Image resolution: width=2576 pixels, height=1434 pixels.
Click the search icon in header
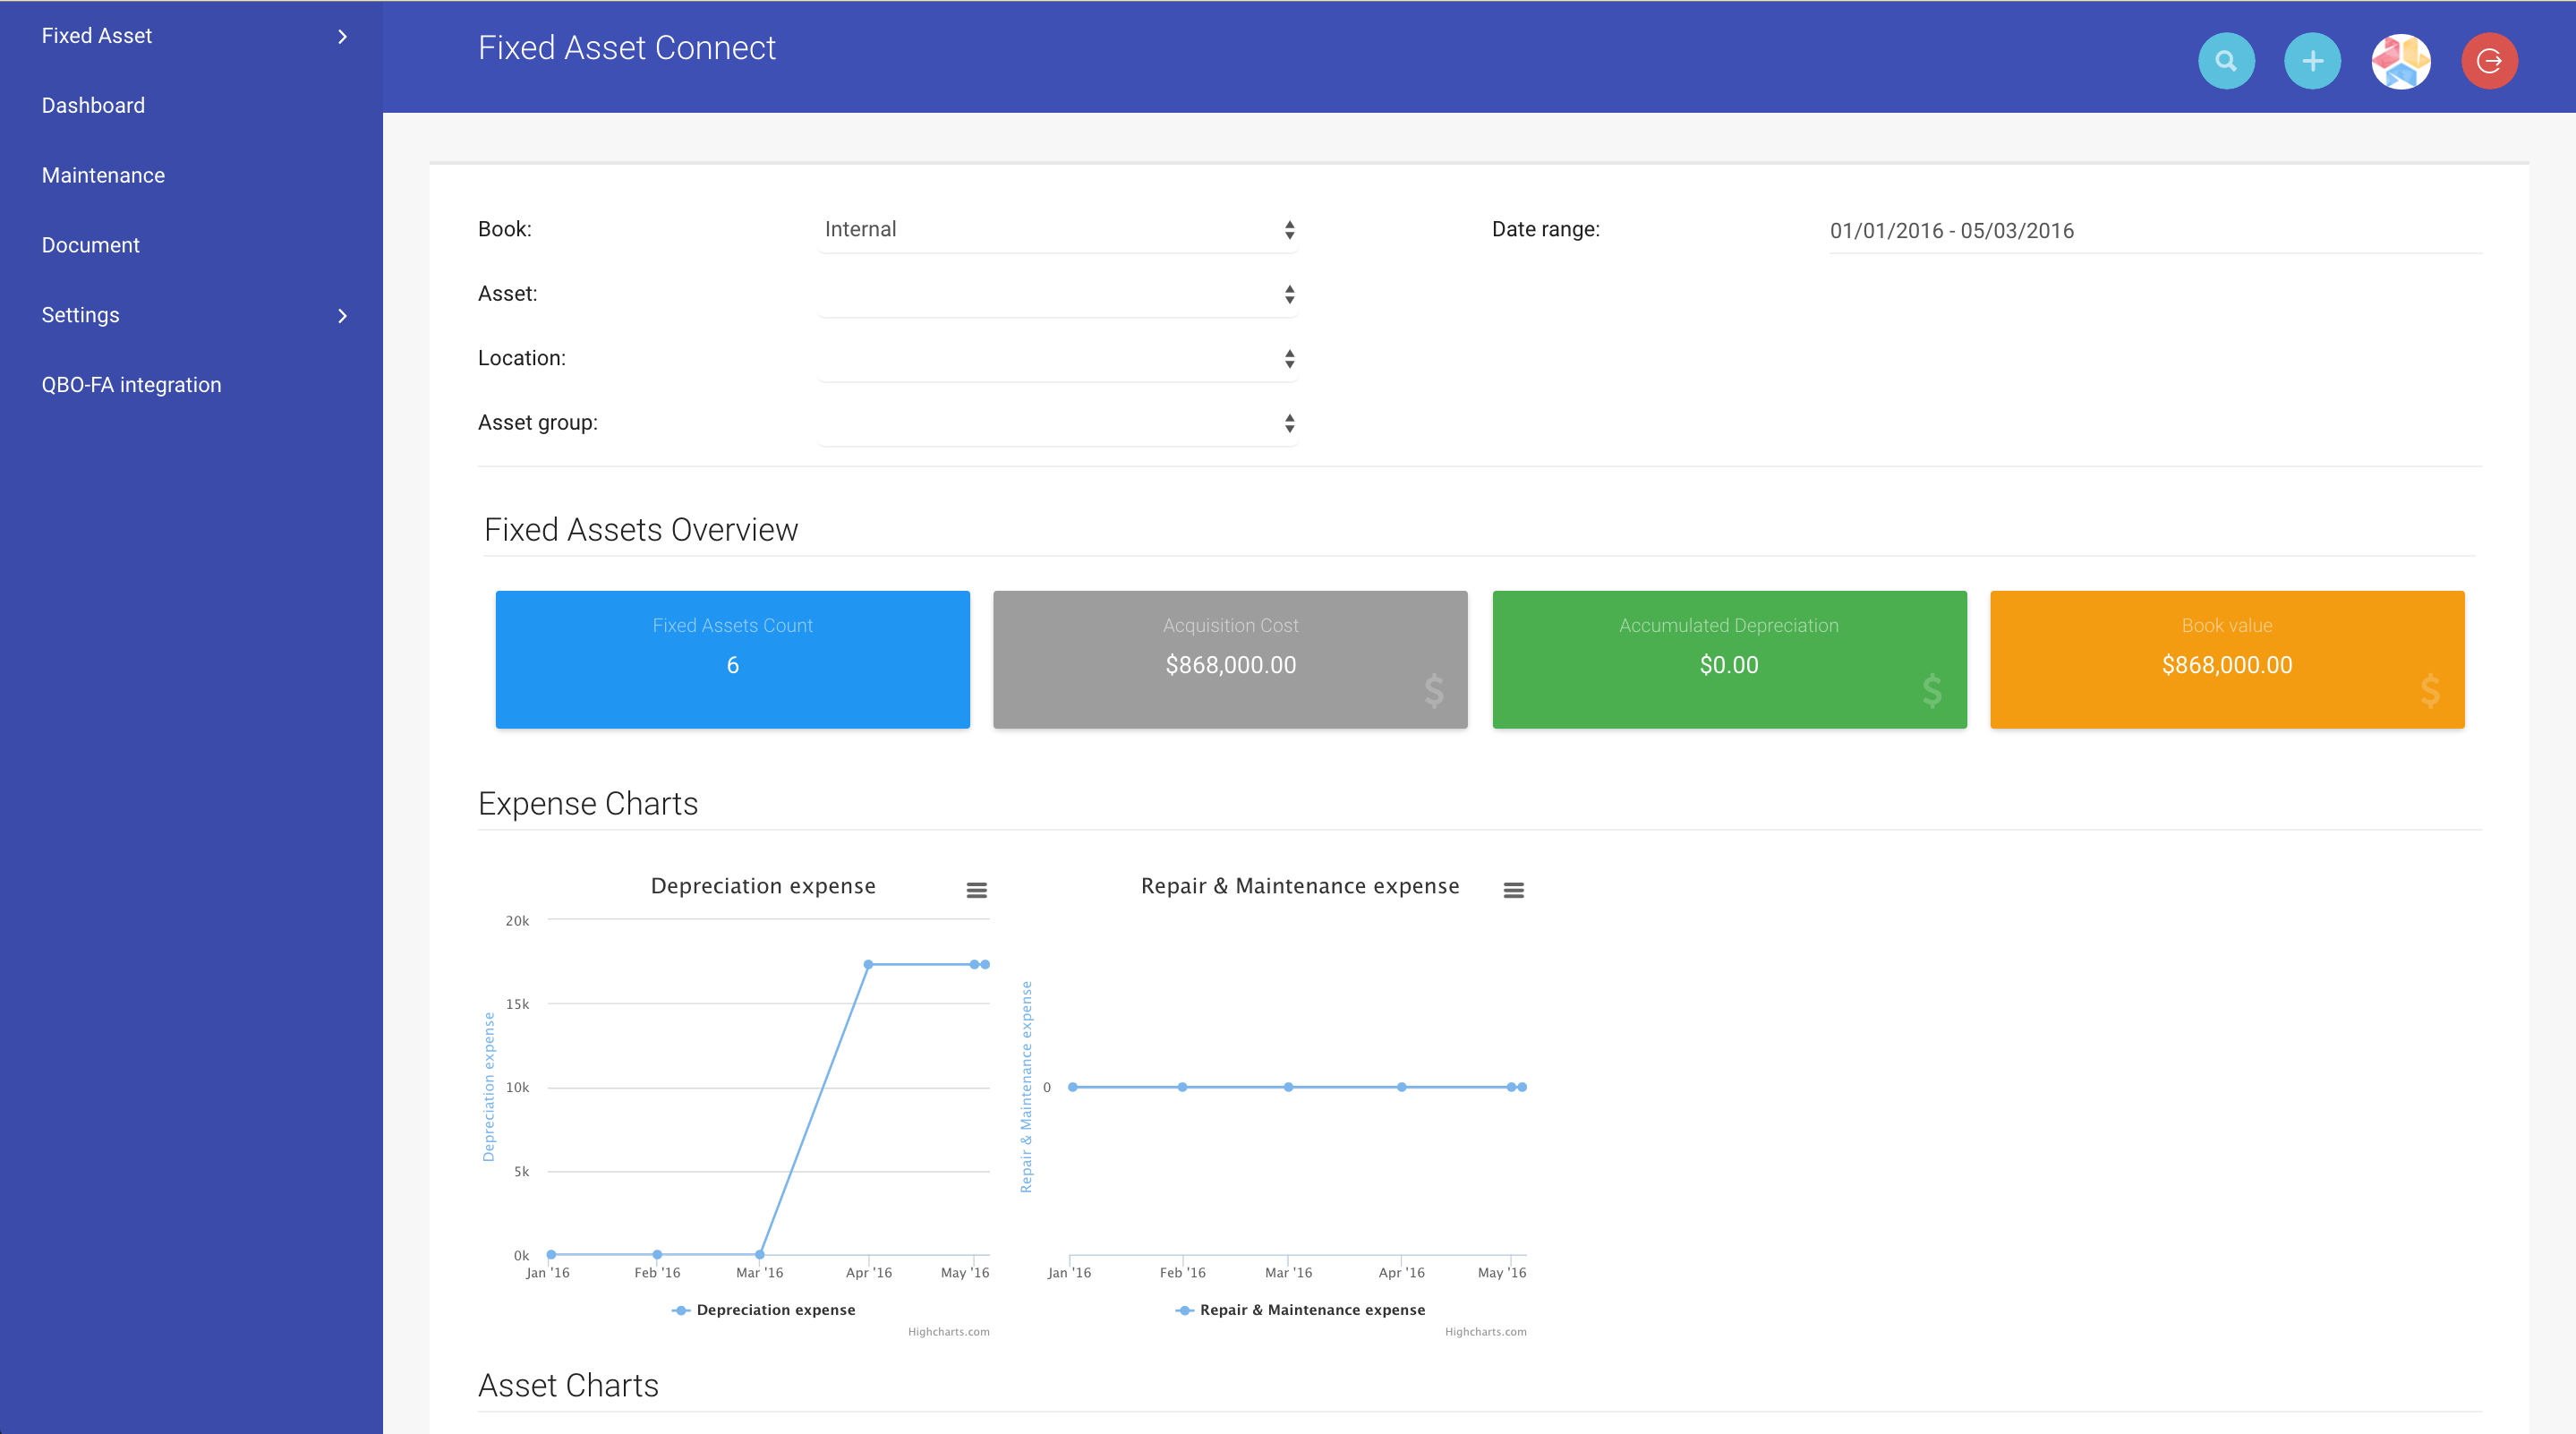pos(2225,61)
